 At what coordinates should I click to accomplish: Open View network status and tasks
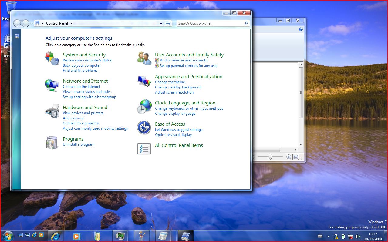pos(86,92)
